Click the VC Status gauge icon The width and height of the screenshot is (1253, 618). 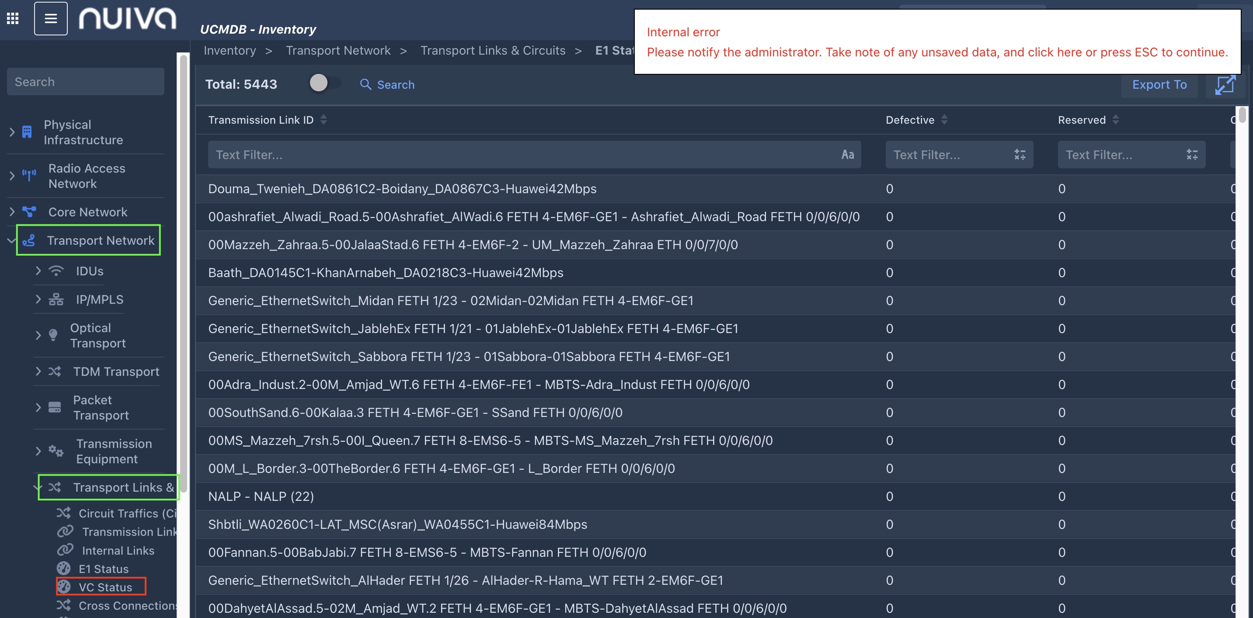pyautogui.click(x=64, y=587)
